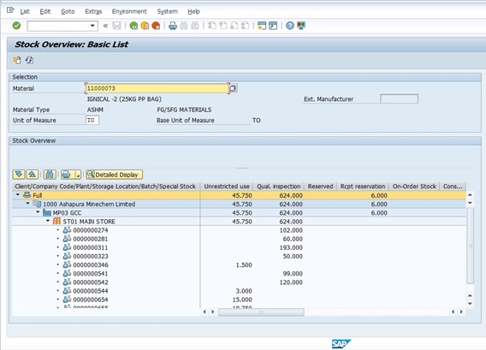This screenshot has width=486, height=350.
Task: Click the Find Next binoculars icon
Action: tap(195, 26)
